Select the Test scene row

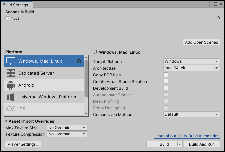(x=112, y=19)
